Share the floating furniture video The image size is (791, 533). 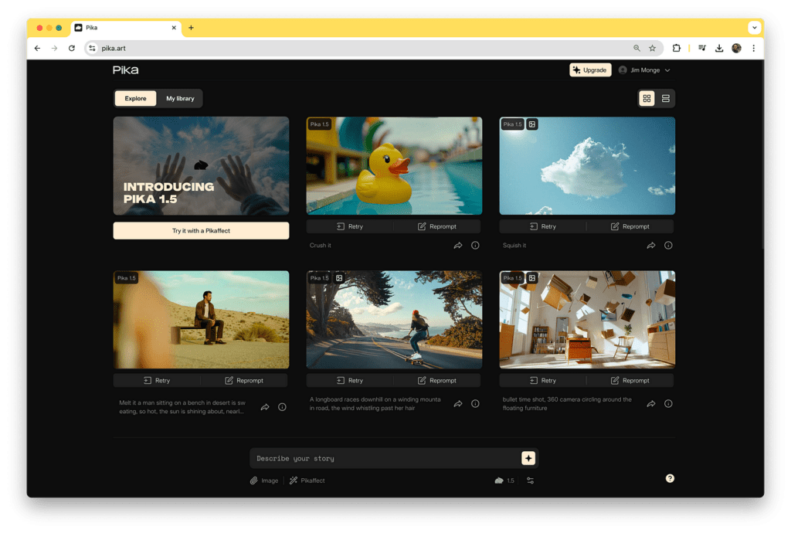click(x=651, y=404)
